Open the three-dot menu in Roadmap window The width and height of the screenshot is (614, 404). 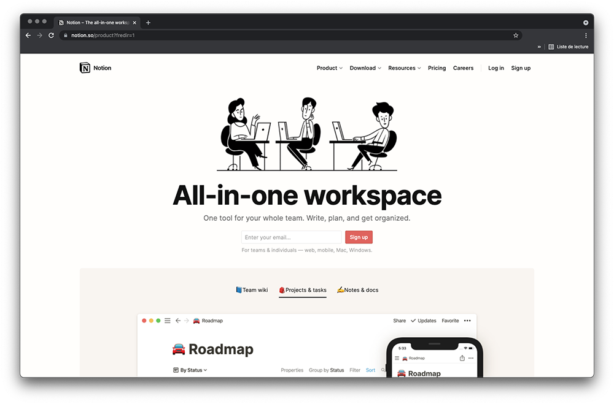pos(467,321)
